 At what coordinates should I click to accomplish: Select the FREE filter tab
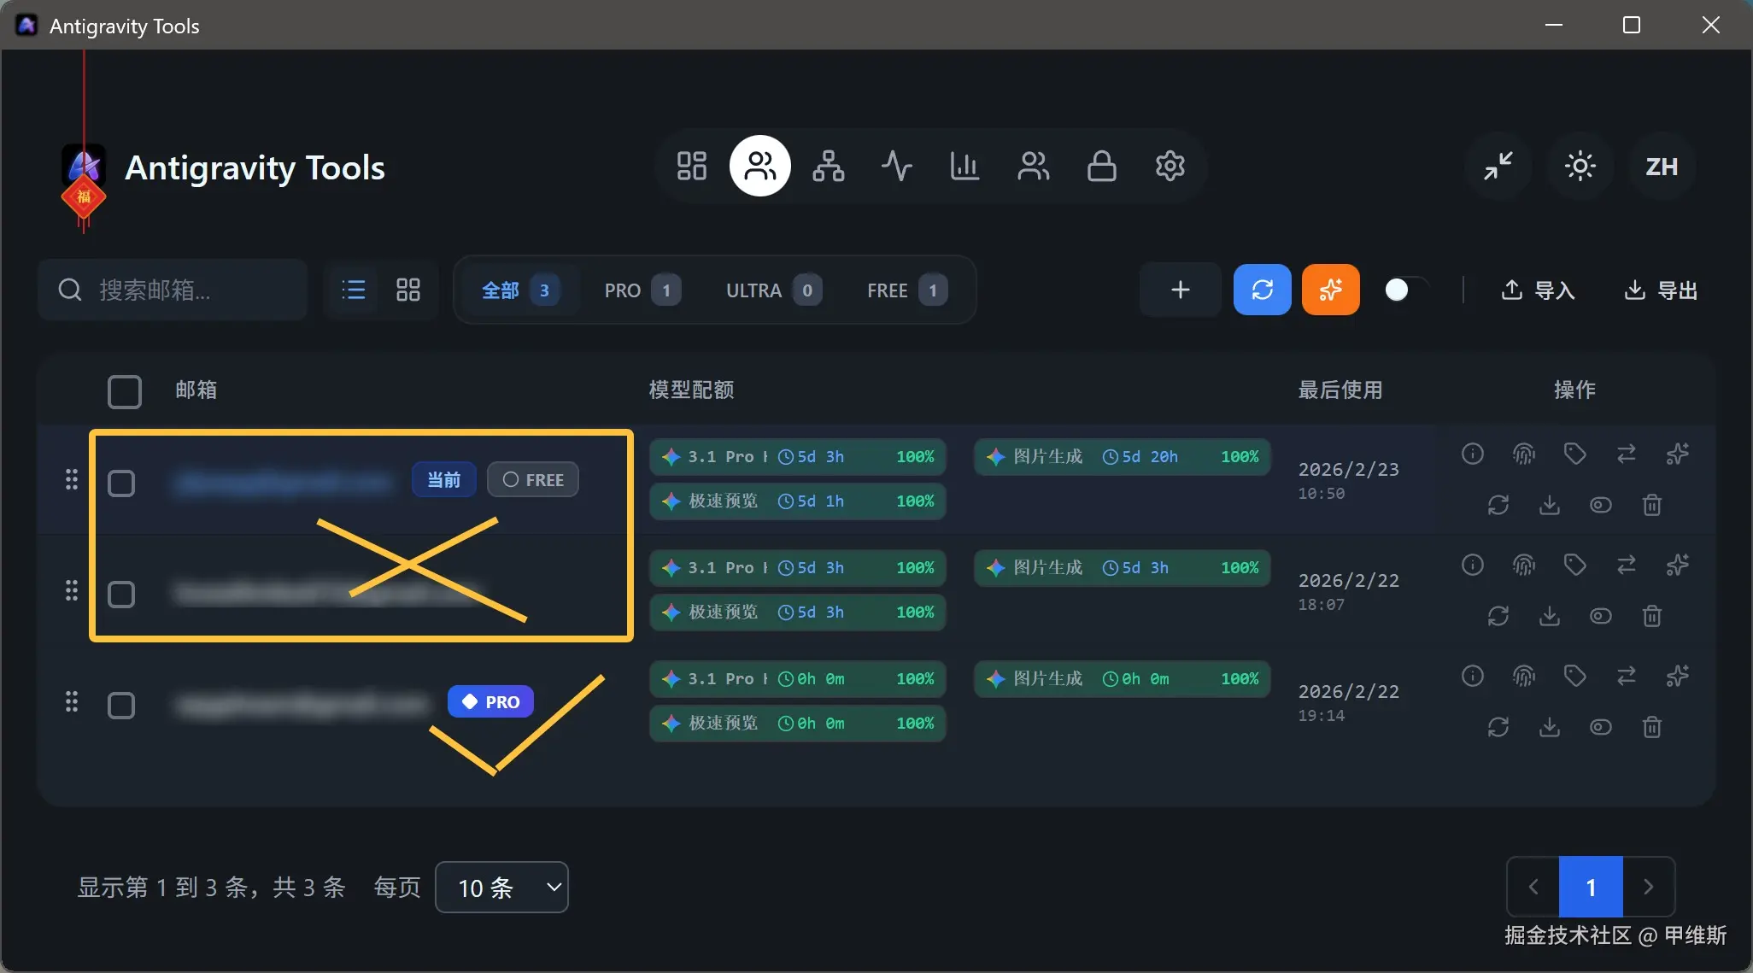[x=906, y=290]
